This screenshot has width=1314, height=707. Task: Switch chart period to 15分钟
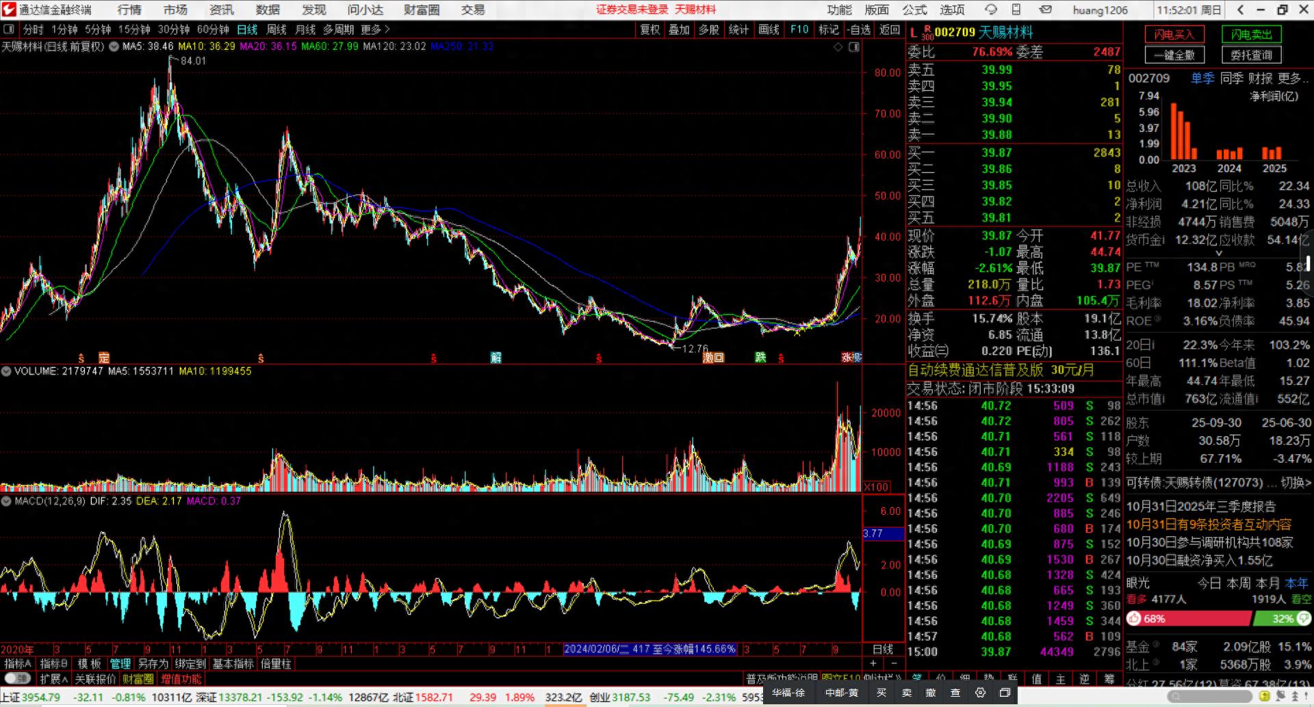click(134, 29)
